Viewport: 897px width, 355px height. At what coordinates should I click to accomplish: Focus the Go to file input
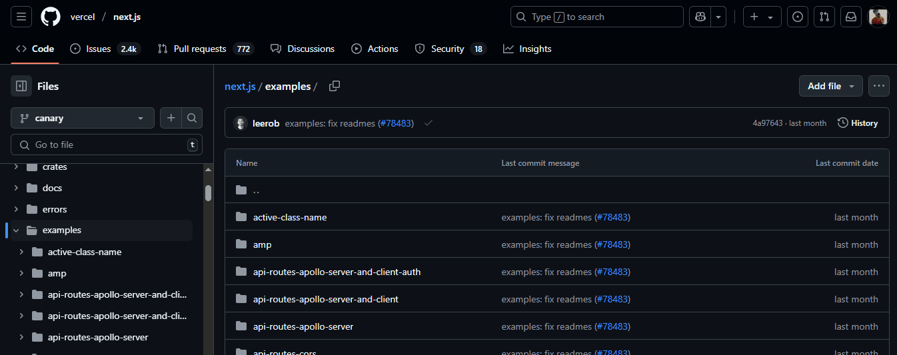click(107, 145)
